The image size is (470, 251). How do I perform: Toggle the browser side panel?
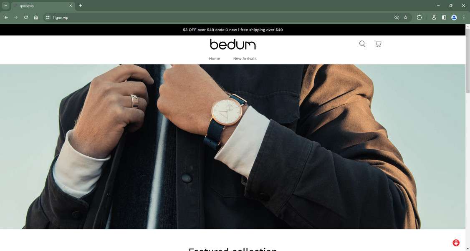click(x=444, y=18)
